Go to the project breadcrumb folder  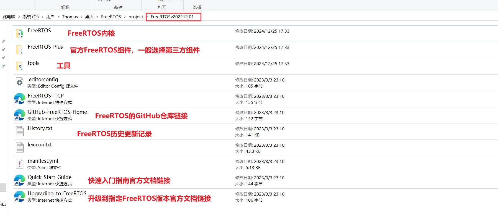pyautogui.click(x=136, y=17)
